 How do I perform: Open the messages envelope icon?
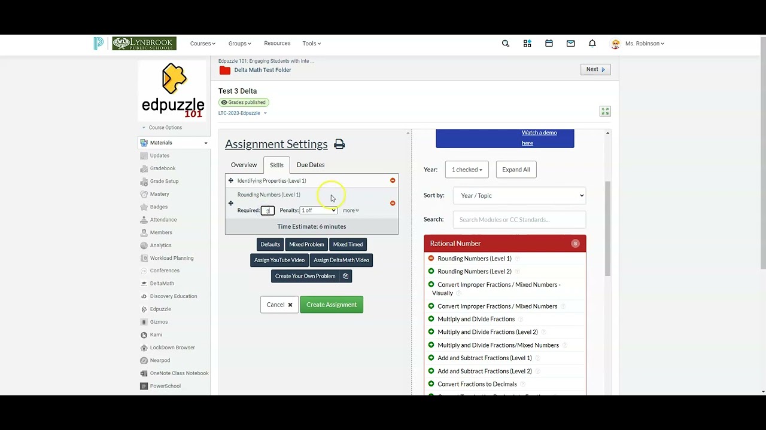570,44
